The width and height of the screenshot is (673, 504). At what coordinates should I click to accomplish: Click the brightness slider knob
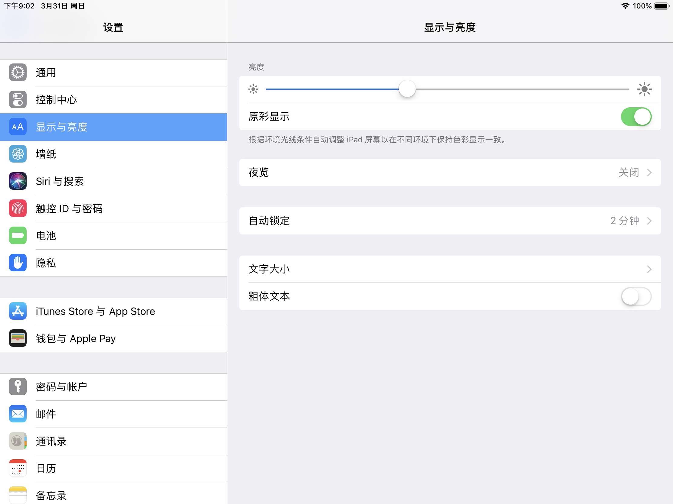coord(407,89)
